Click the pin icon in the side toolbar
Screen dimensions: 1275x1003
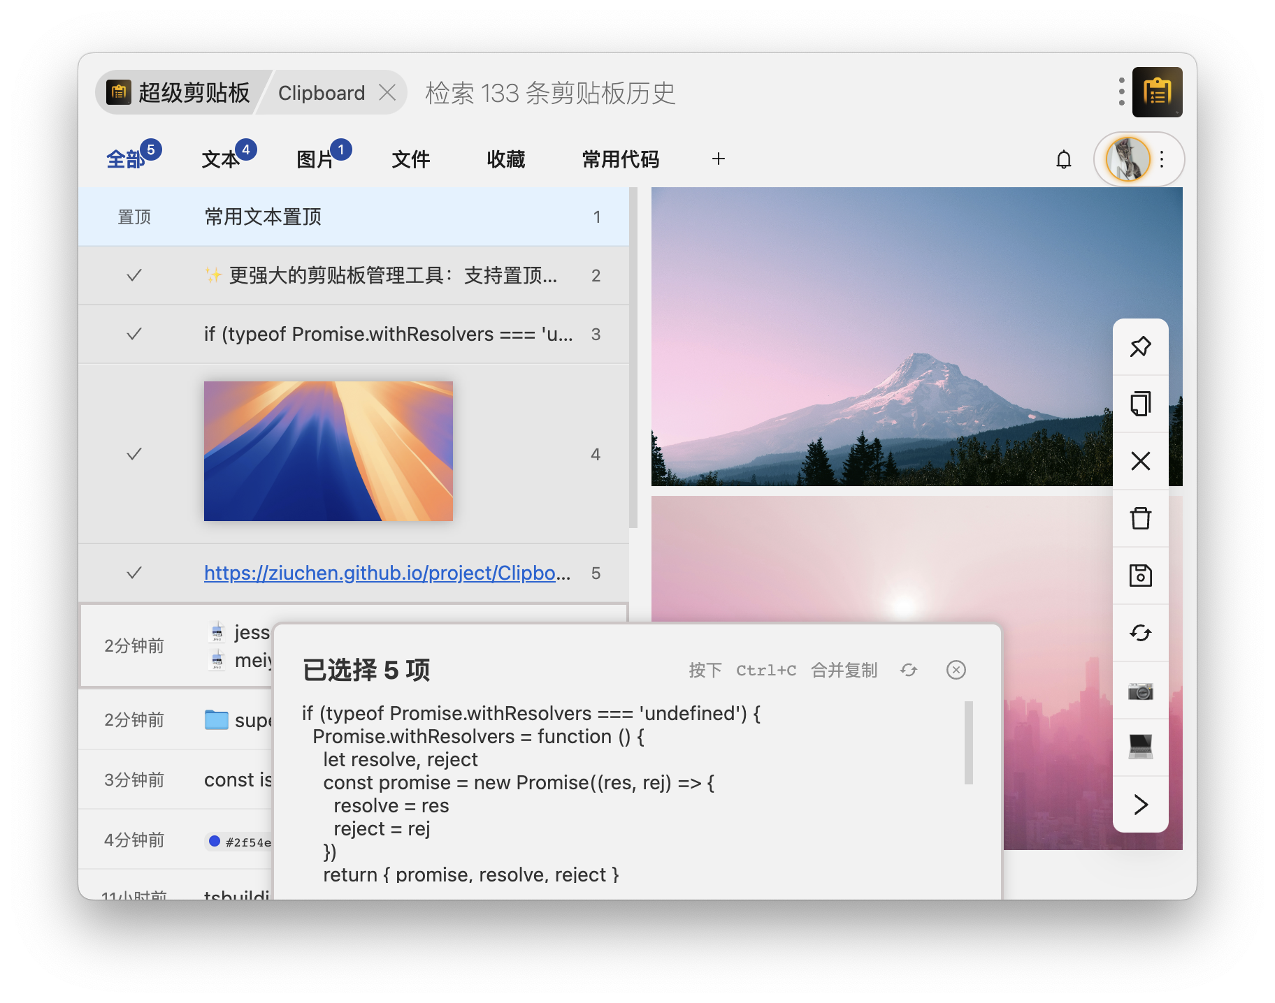pyautogui.click(x=1140, y=346)
